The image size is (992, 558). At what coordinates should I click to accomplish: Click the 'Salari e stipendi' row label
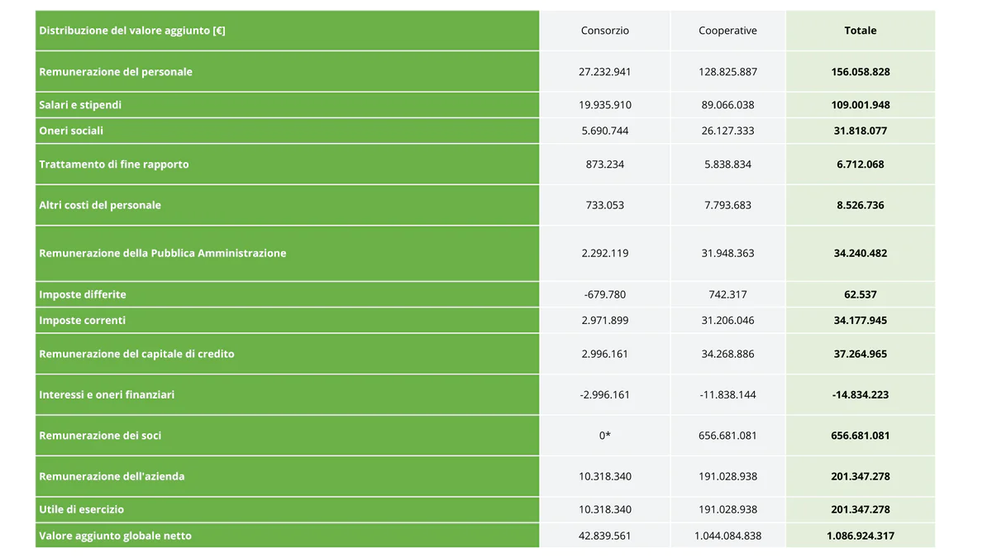tap(80, 105)
